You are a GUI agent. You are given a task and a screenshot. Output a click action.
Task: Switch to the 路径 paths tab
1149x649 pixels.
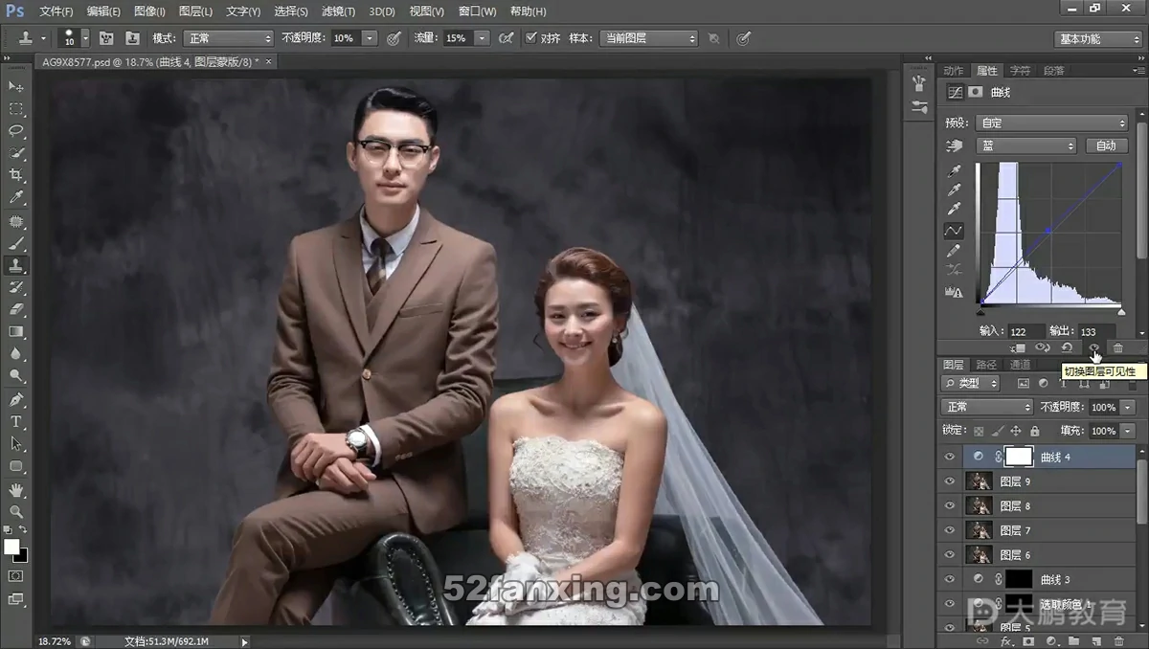pyautogui.click(x=986, y=365)
